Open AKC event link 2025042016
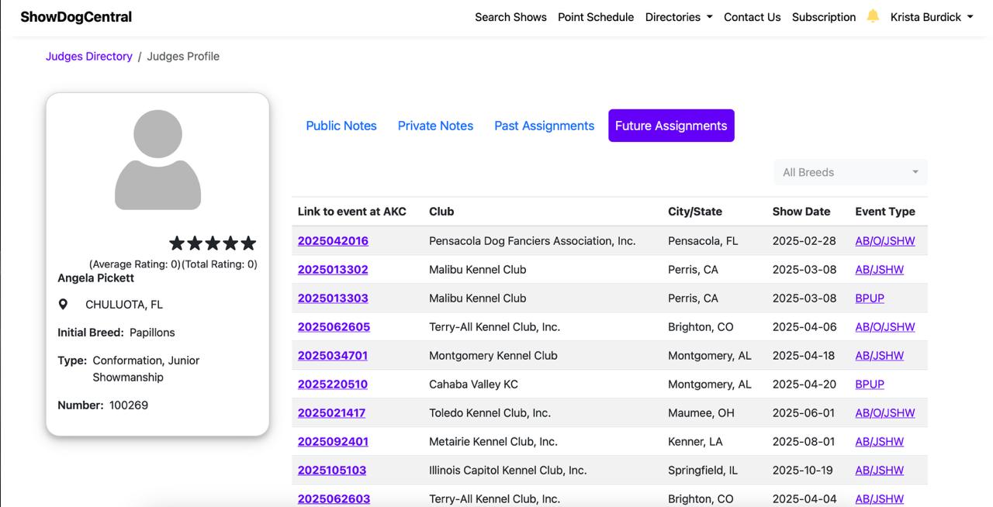 tap(333, 241)
